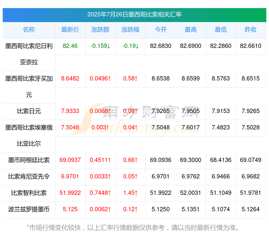Click change amount 0.7448
The height and width of the screenshot is (236, 269).
tap(100, 193)
